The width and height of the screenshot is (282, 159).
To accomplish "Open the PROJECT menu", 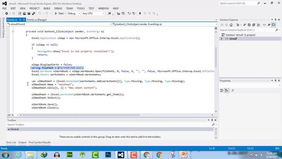I will pyautogui.click(x=34, y=8).
